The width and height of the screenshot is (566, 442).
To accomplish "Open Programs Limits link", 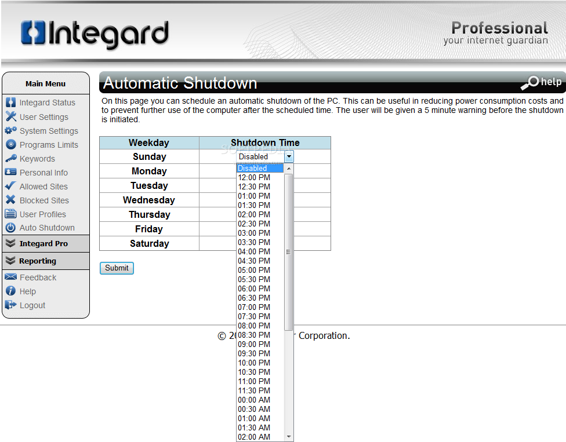I will pos(49,145).
